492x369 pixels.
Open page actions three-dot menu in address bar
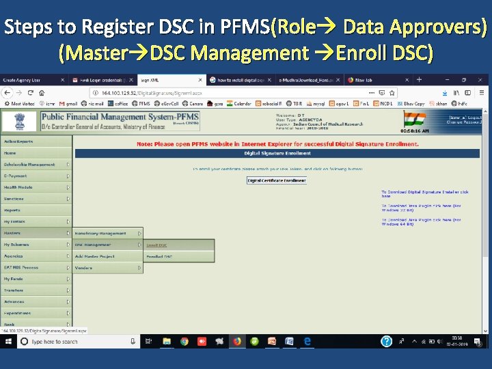pyautogui.click(x=372, y=93)
